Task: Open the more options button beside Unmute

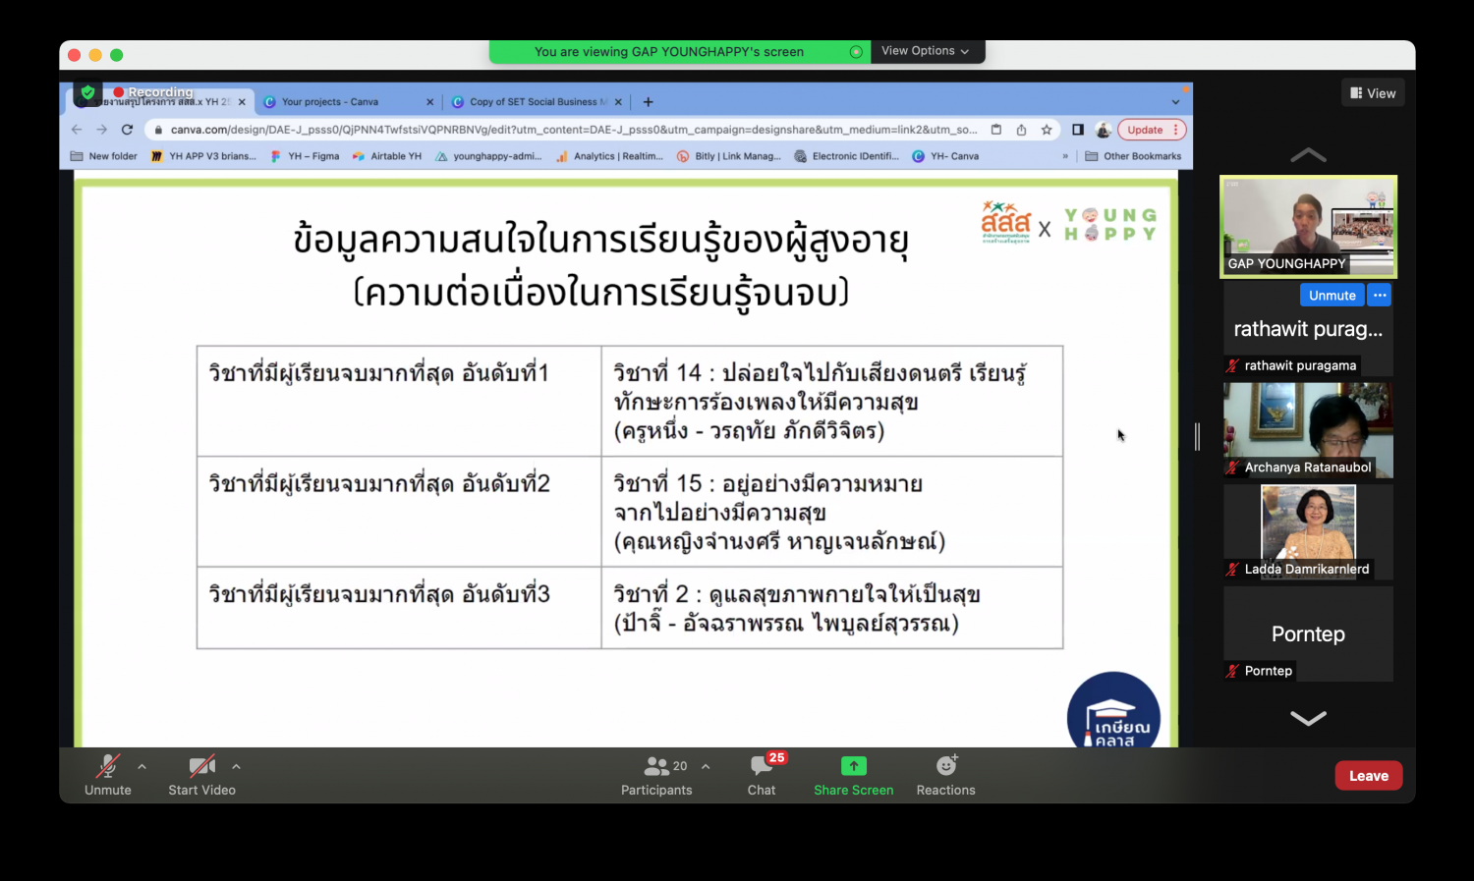Action: coord(1380,295)
